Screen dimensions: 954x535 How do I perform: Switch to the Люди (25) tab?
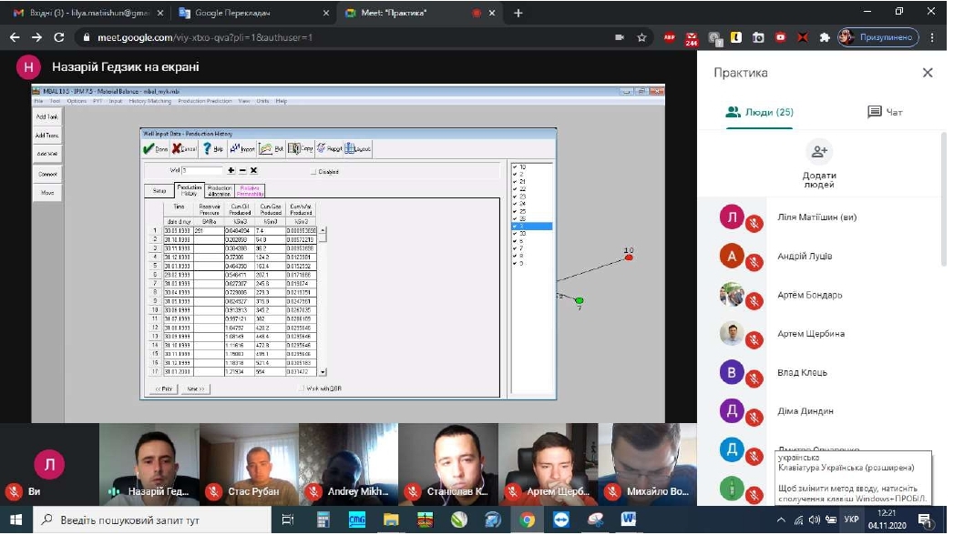[759, 112]
